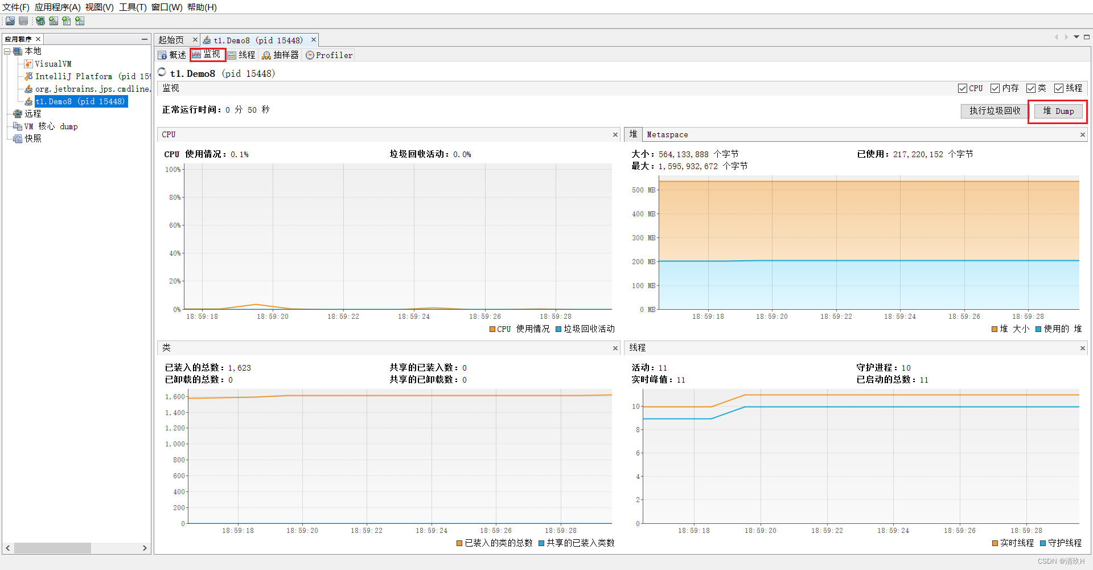The height and width of the screenshot is (570, 1093).
Task: Click the sidebar scrollbar left arrow
Action: 8,548
